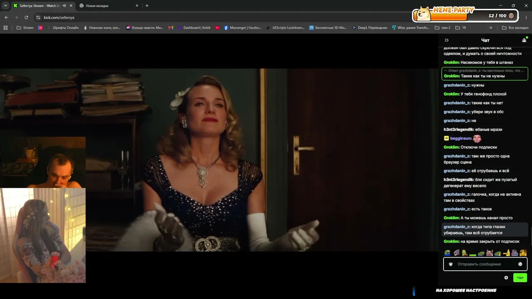The height and width of the screenshot is (299, 532).
Task: Reload the kick.com page
Action: point(26,17)
